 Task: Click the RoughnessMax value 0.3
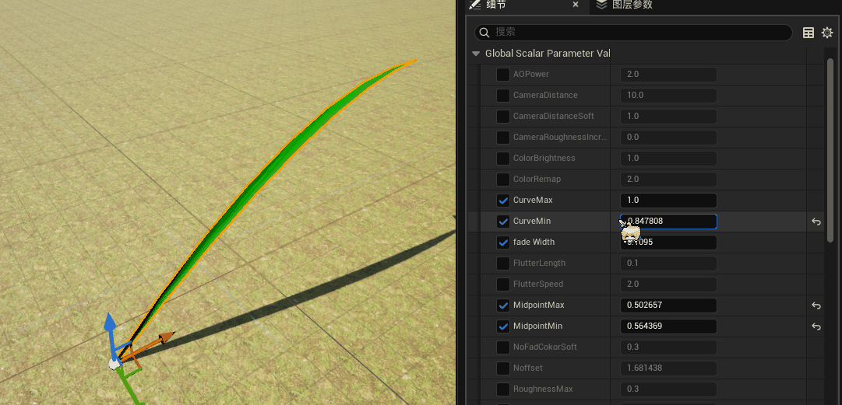click(668, 389)
